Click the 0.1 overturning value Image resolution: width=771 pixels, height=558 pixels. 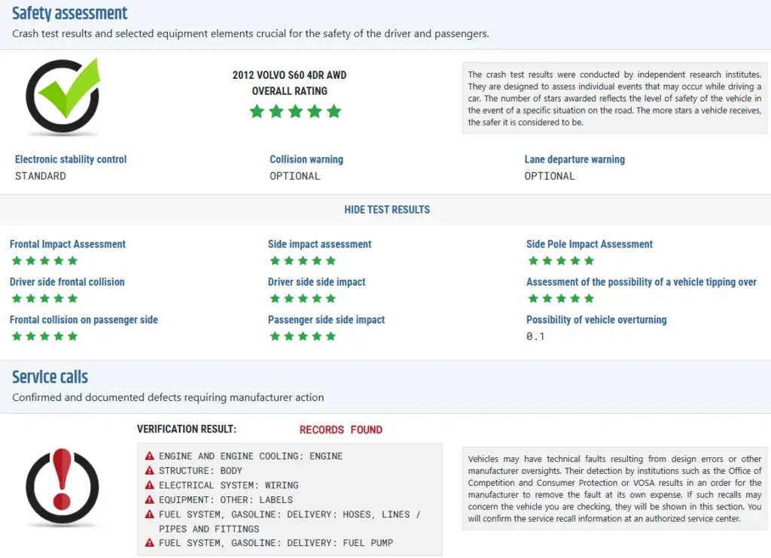click(x=535, y=336)
